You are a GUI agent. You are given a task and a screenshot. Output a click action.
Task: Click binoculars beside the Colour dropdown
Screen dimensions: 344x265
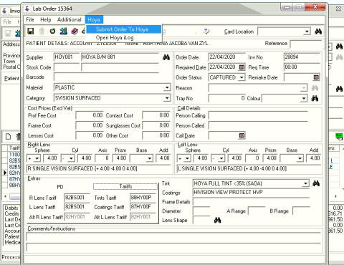(315, 98)
